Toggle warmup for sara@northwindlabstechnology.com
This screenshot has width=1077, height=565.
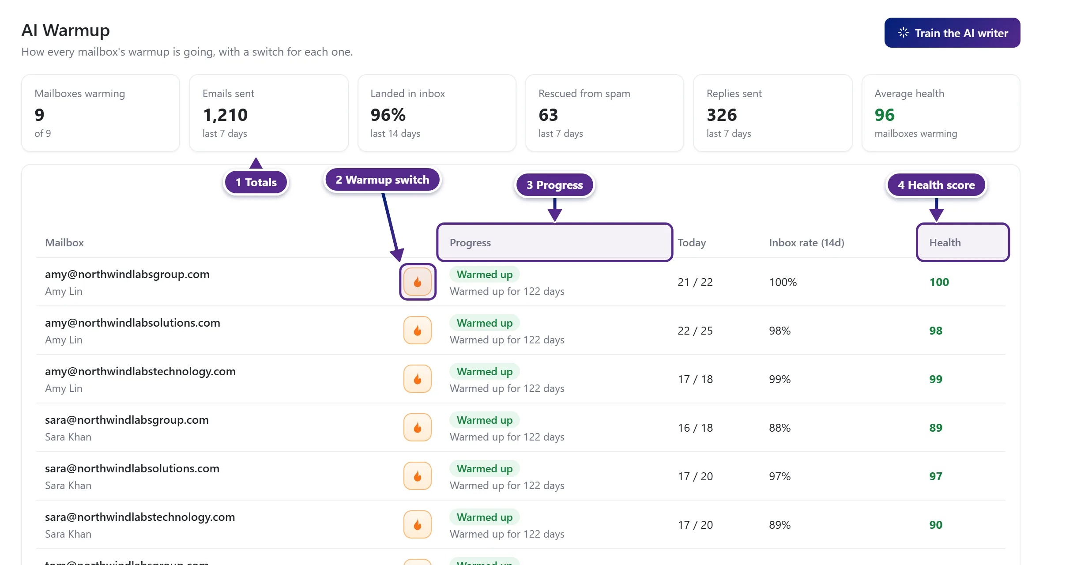click(417, 524)
